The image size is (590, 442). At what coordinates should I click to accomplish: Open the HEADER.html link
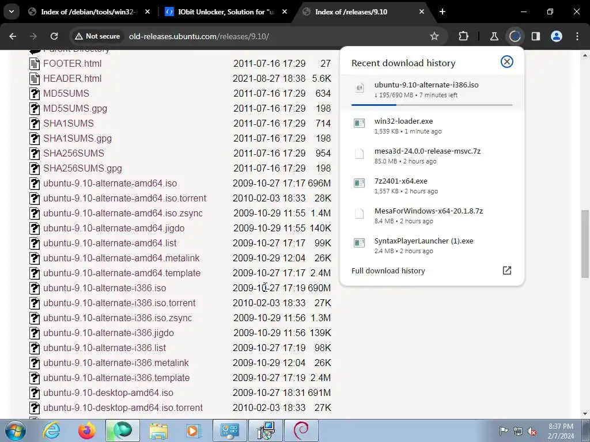[72, 78]
